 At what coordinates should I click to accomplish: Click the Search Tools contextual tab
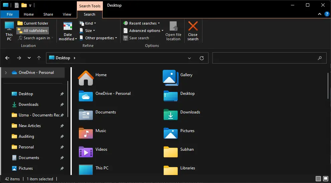point(90,6)
